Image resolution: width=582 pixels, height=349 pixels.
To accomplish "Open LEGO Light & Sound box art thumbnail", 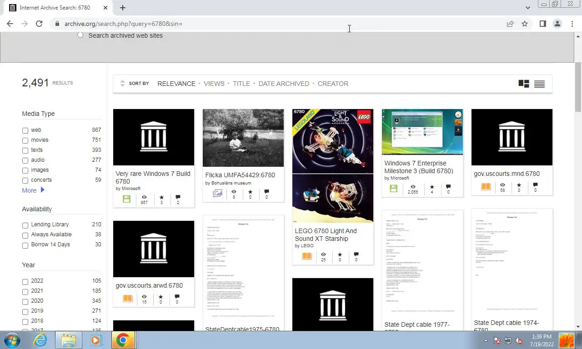I will coord(333,166).
